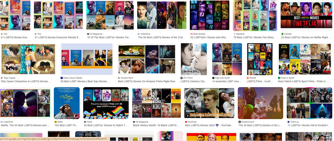This screenshot has height=141, width=334.
Task: Select the Them.us rainbow-bordered collage thumbnail
Action: (x=310, y=103)
